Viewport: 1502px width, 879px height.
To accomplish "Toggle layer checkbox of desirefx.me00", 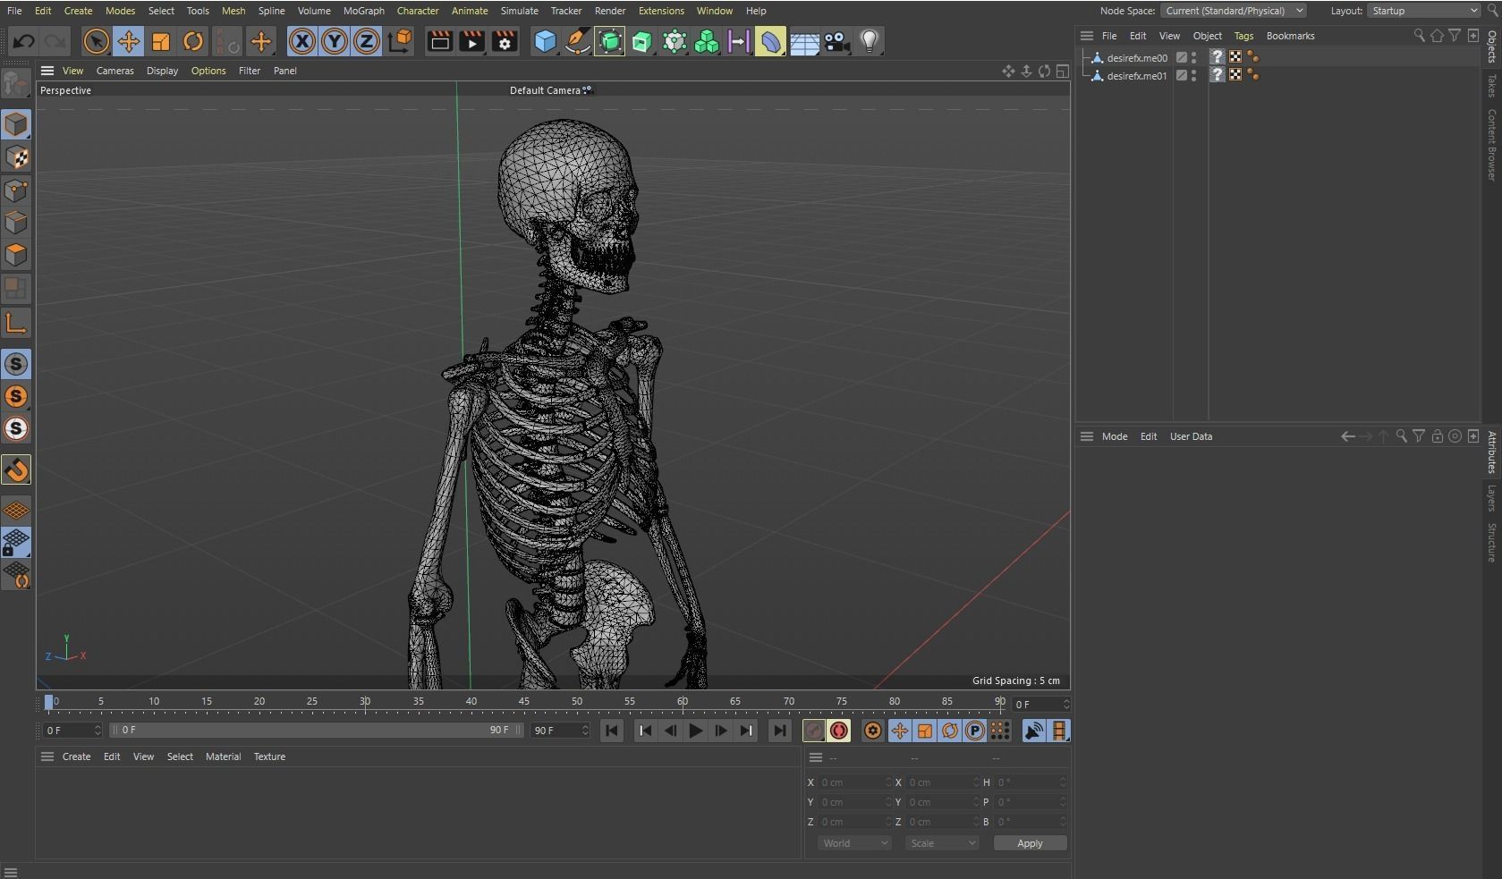I will [1181, 57].
